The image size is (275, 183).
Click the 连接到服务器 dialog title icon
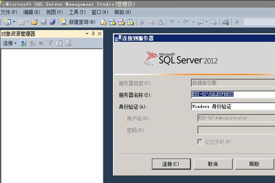click(x=118, y=38)
